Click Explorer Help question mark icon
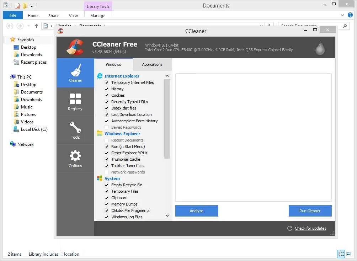The width and height of the screenshot is (357, 261). [x=350, y=15]
